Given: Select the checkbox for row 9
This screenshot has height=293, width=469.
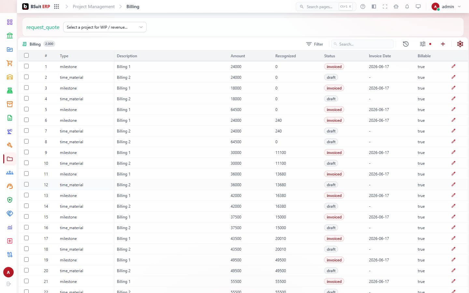Looking at the screenshot, I should point(26,152).
